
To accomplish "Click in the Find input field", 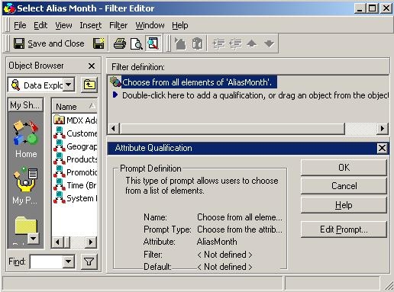I will tap(47, 262).
